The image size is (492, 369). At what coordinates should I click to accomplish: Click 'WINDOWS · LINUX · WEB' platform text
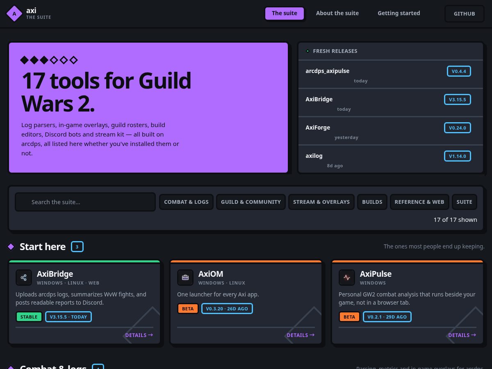point(68,283)
